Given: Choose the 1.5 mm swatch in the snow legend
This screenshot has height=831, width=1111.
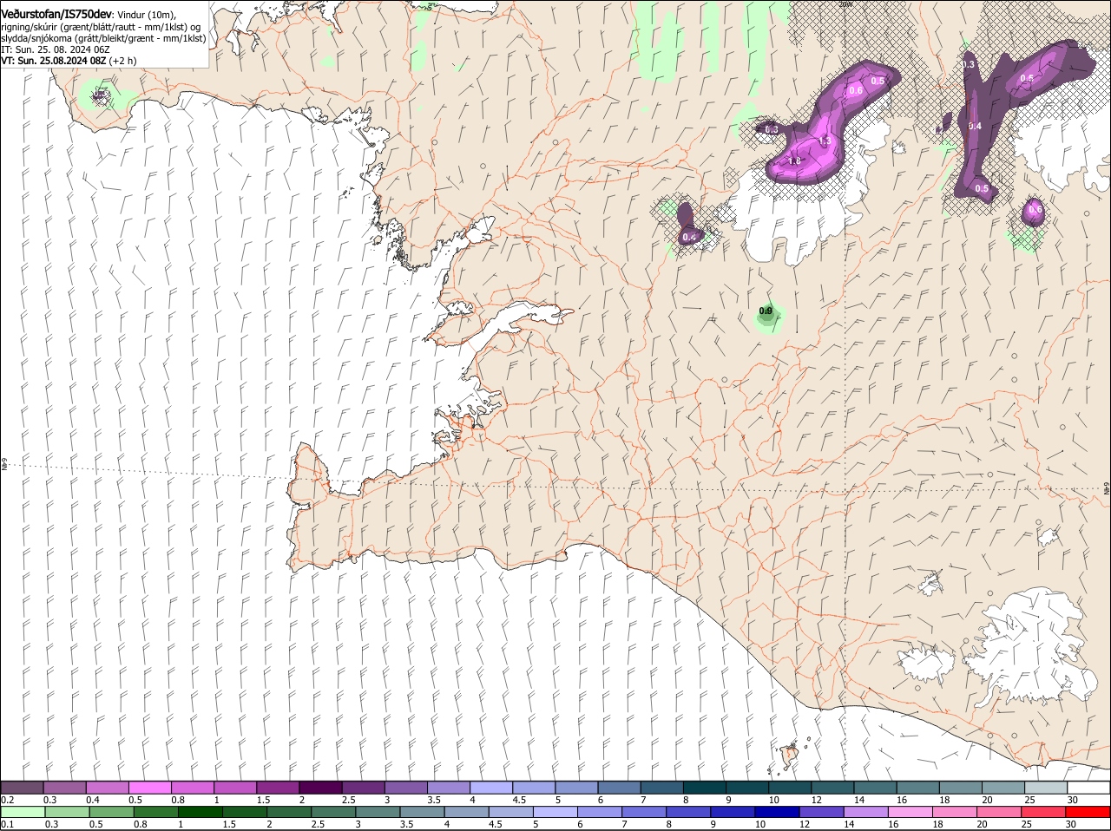Looking at the screenshot, I should pos(277,788).
